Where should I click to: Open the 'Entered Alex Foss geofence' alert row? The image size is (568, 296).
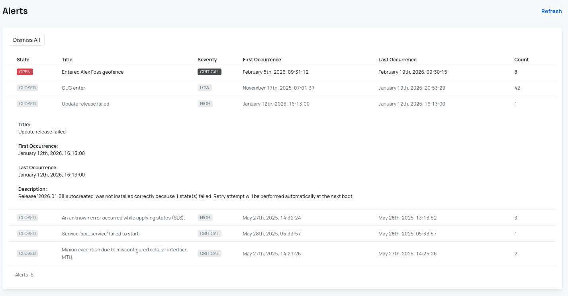[92, 72]
